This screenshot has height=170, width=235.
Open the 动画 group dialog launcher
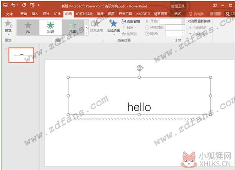tap(103, 40)
